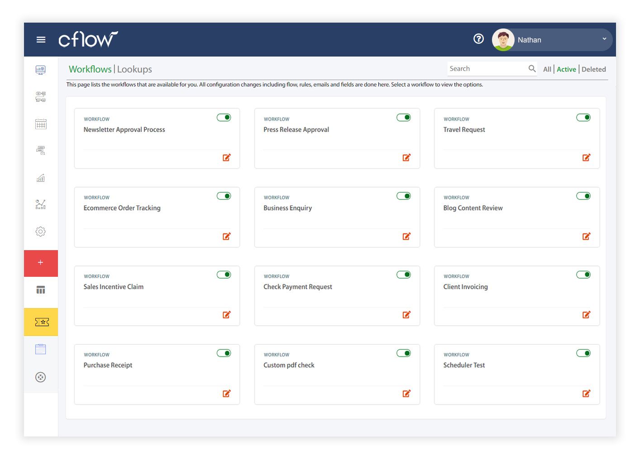The width and height of the screenshot is (640, 460).
Task: Open the yellow ticket star icon
Action: pyautogui.click(x=41, y=322)
